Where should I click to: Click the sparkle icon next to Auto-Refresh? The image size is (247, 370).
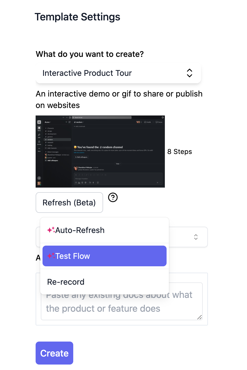tap(51, 230)
